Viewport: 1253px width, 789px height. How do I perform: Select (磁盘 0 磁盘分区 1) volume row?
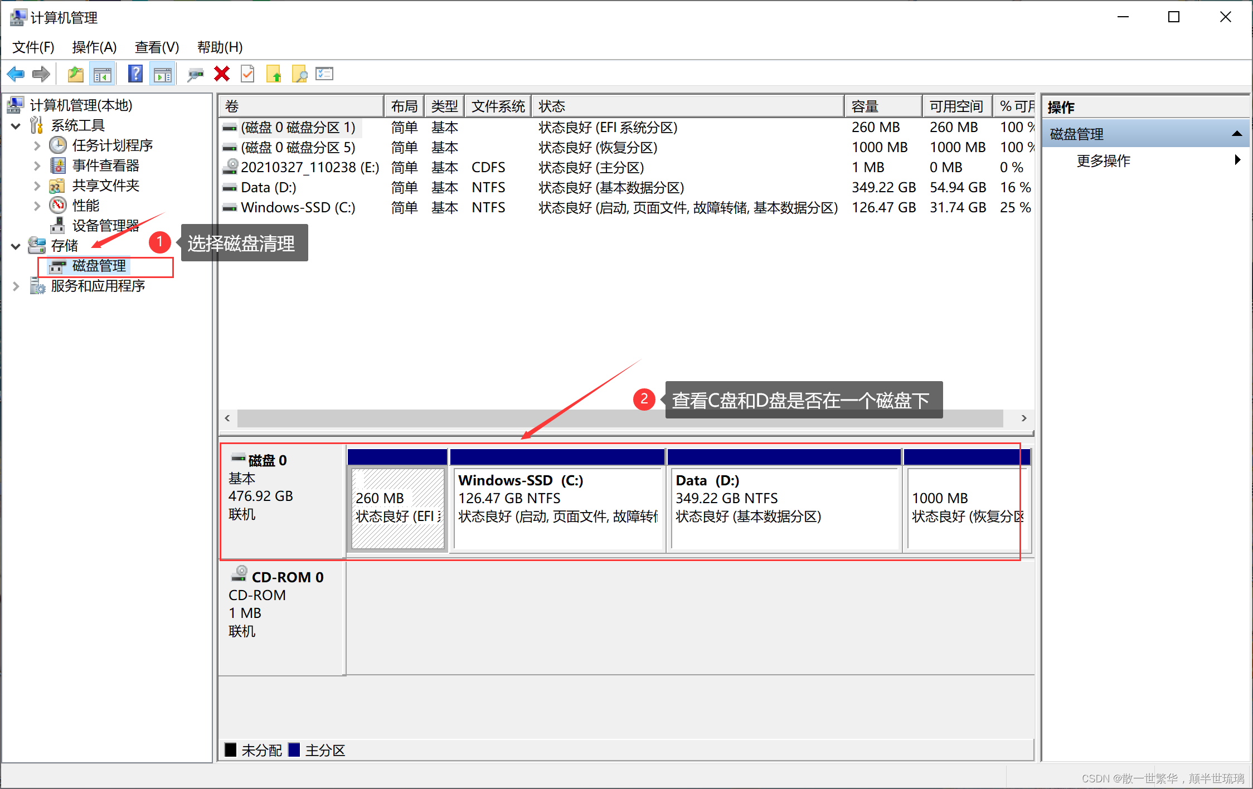(626, 128)
